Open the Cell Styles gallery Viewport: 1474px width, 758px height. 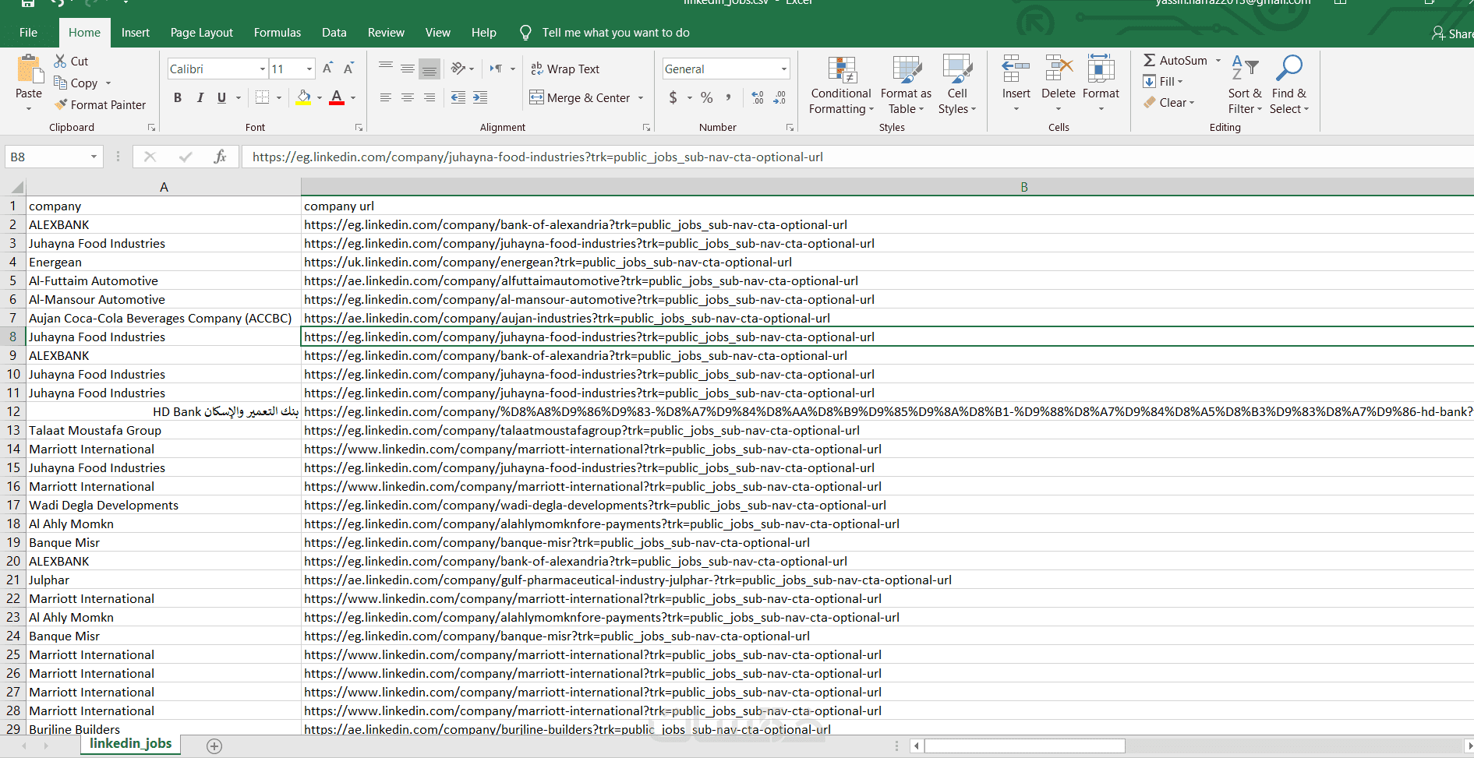[957, 86]
